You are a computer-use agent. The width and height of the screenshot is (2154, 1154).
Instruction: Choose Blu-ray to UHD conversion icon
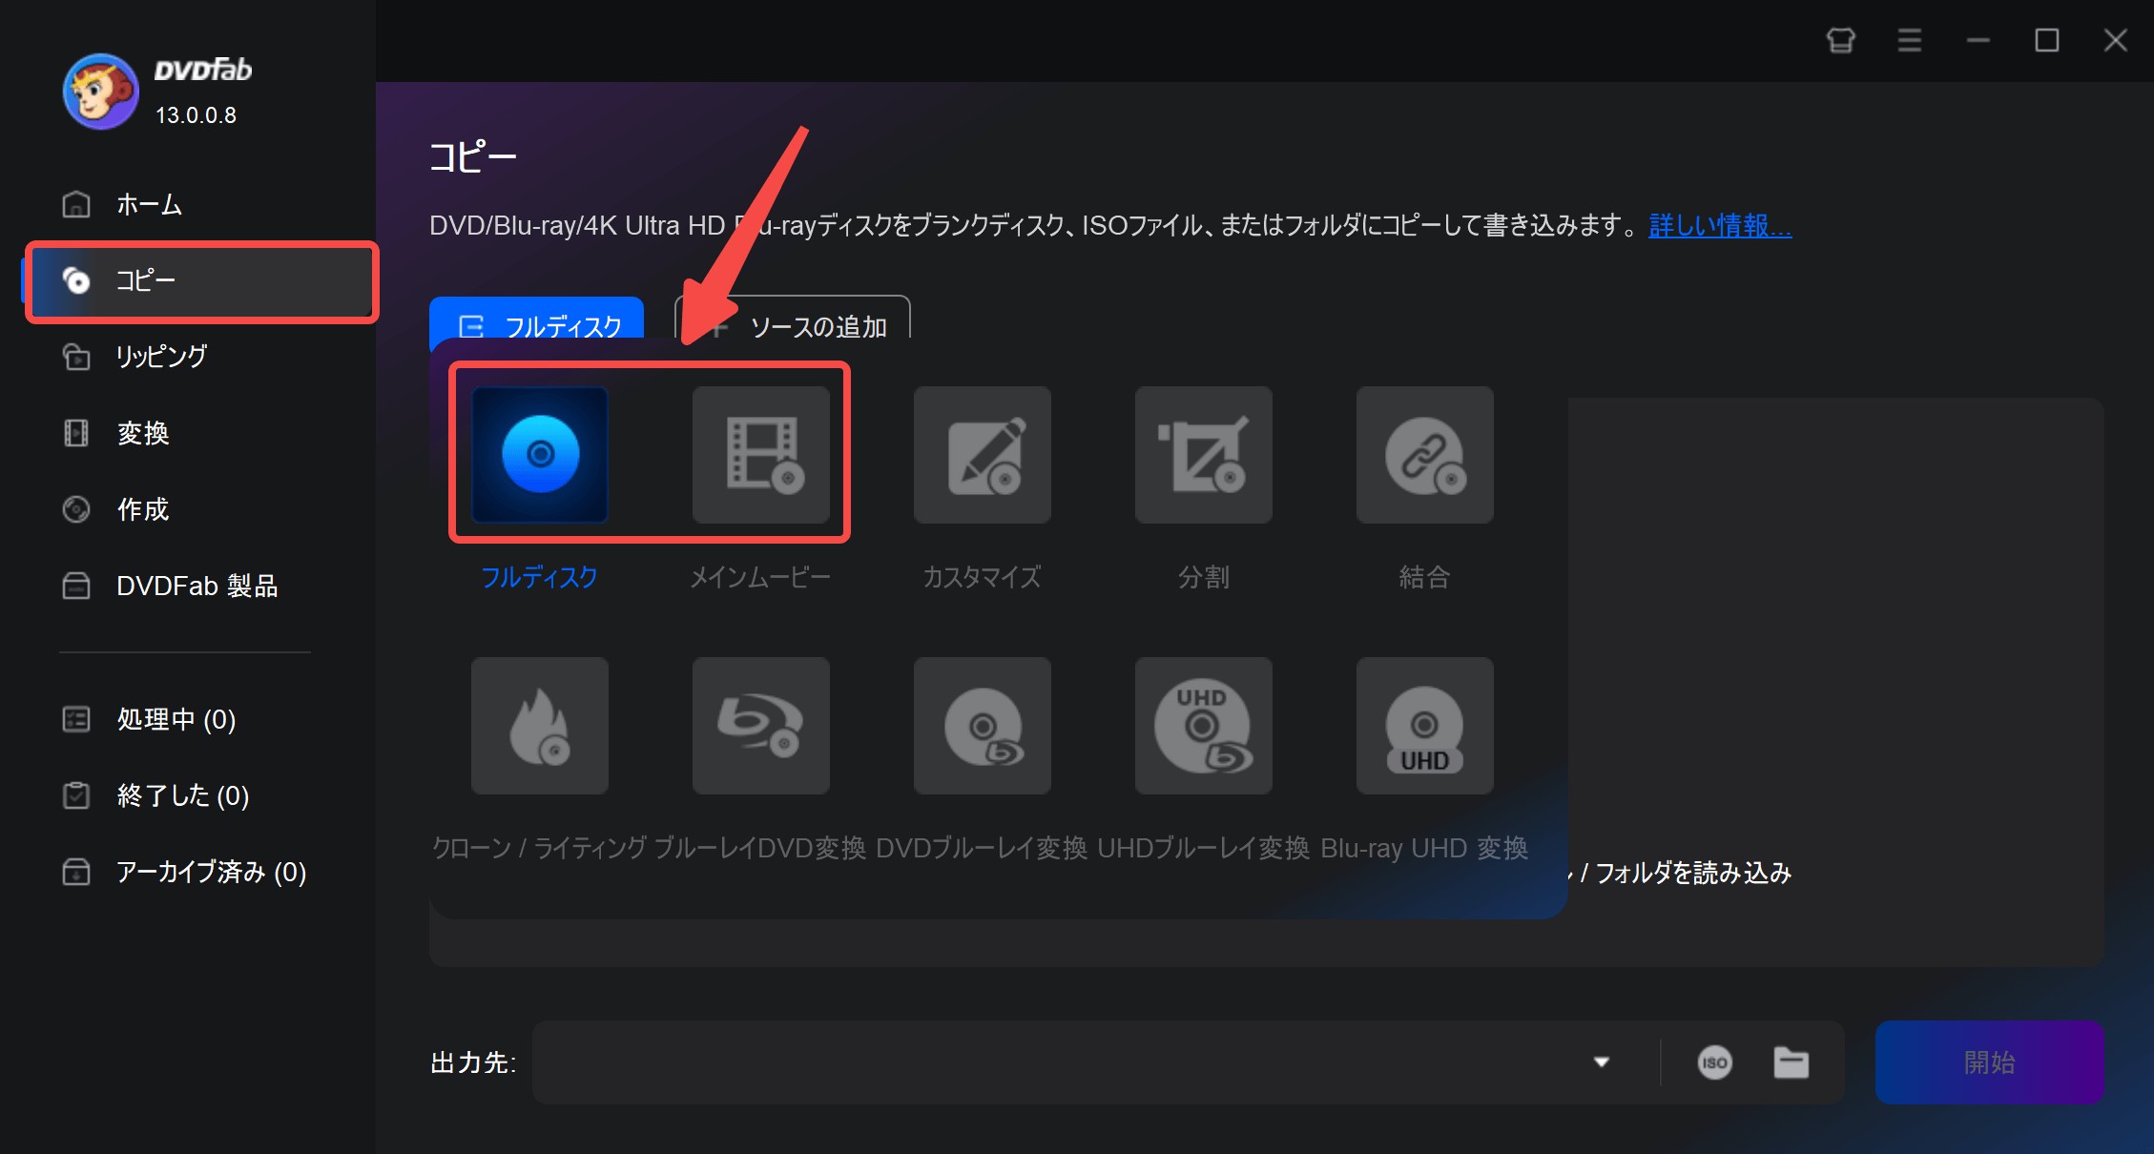click(1425, 725)
